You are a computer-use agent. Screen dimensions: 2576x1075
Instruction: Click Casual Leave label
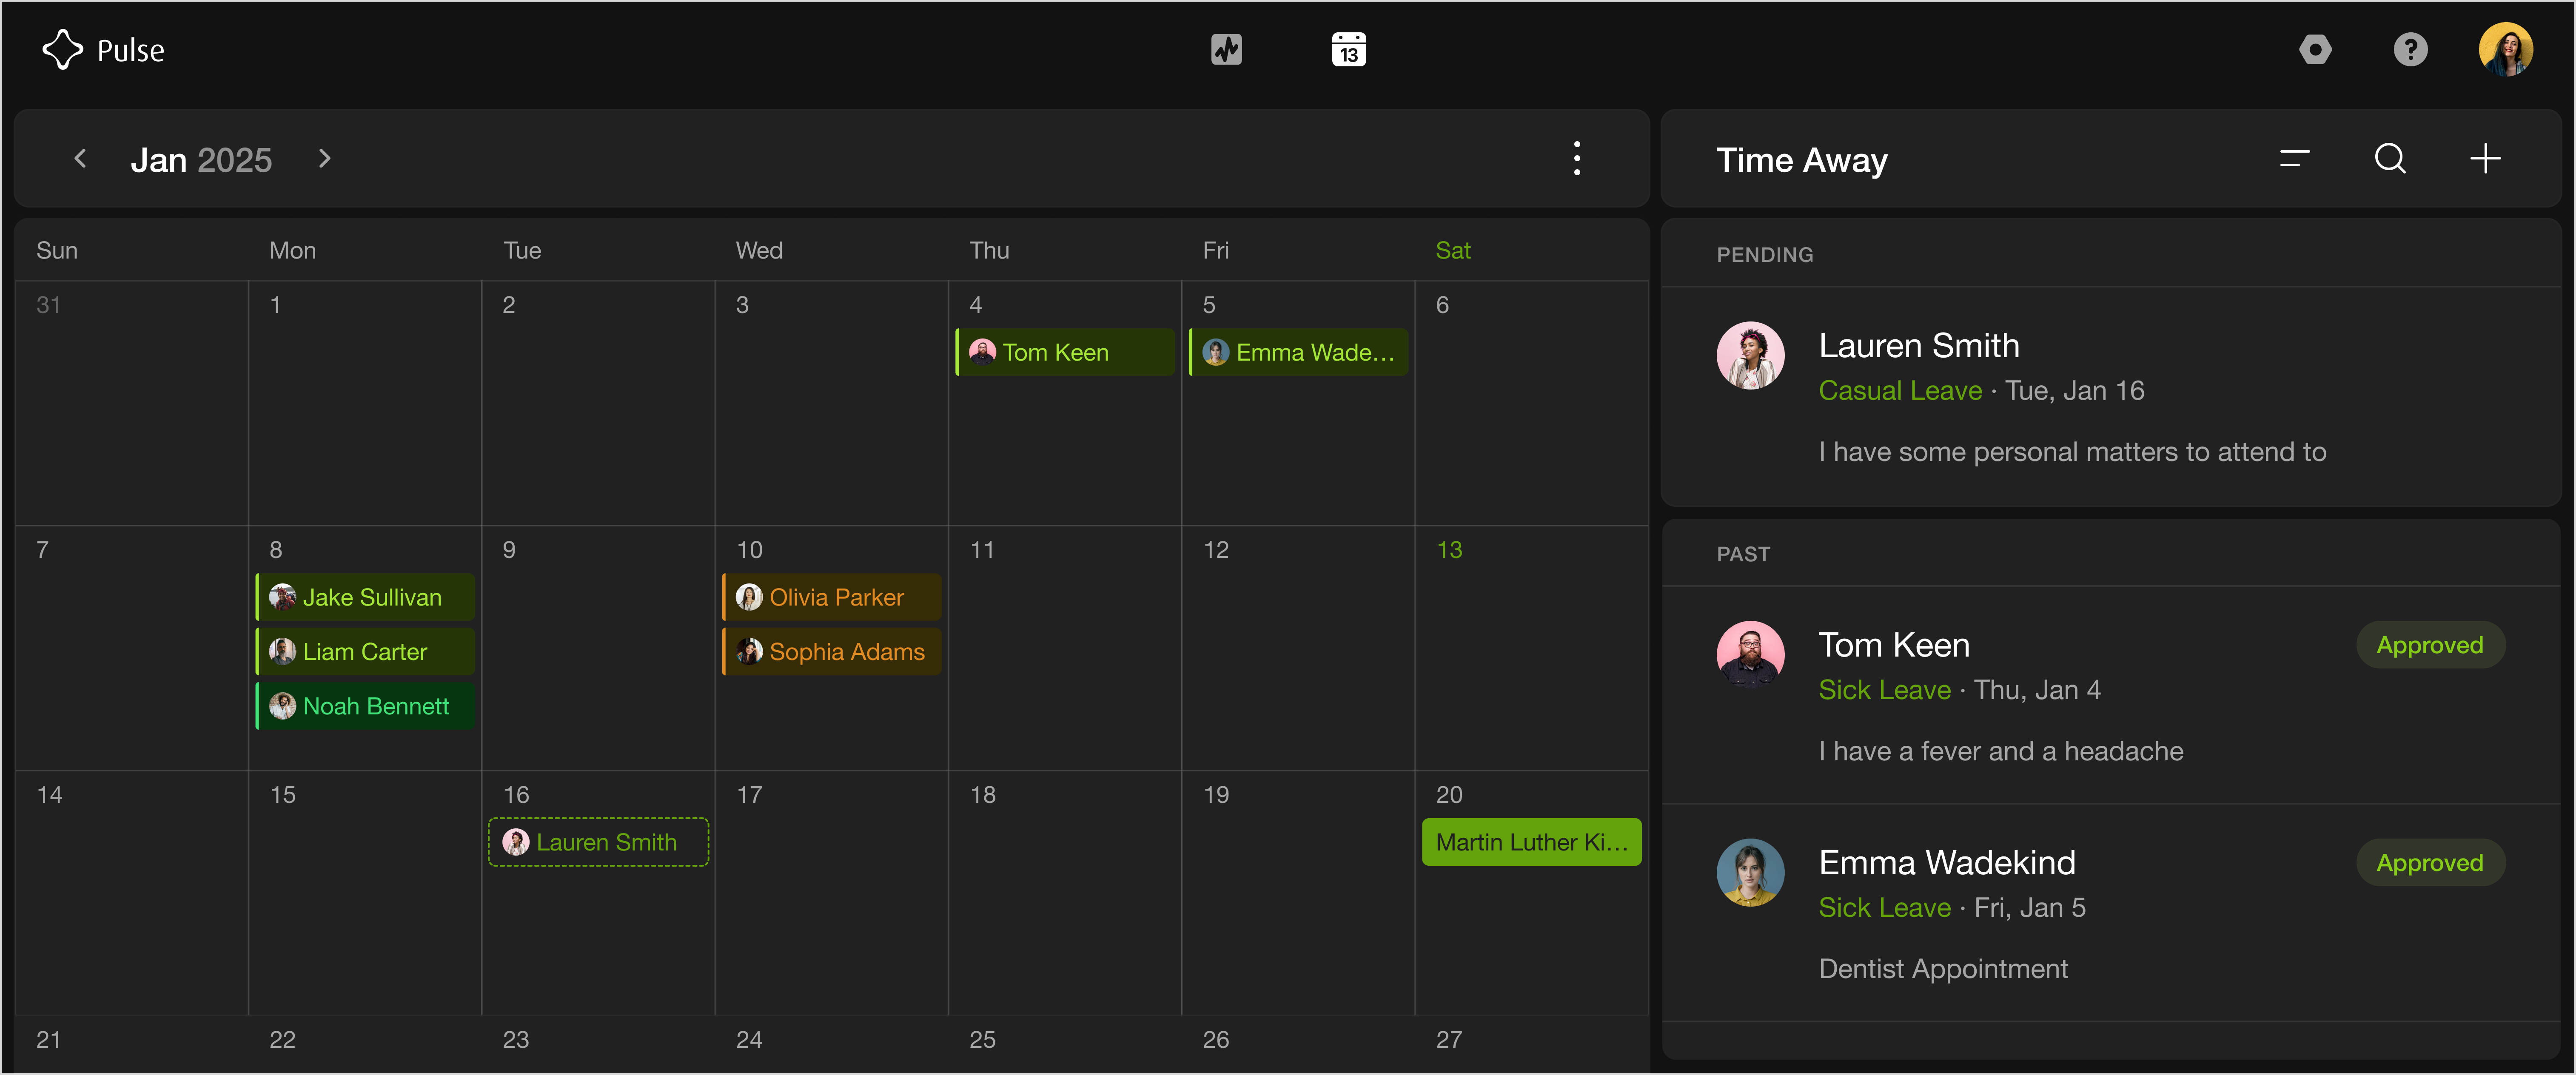pos(1900,391)
